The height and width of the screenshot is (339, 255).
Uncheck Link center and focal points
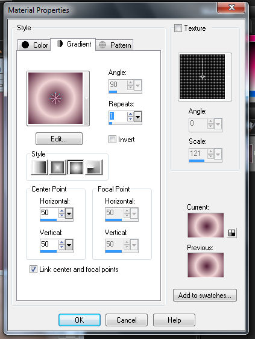33,269
